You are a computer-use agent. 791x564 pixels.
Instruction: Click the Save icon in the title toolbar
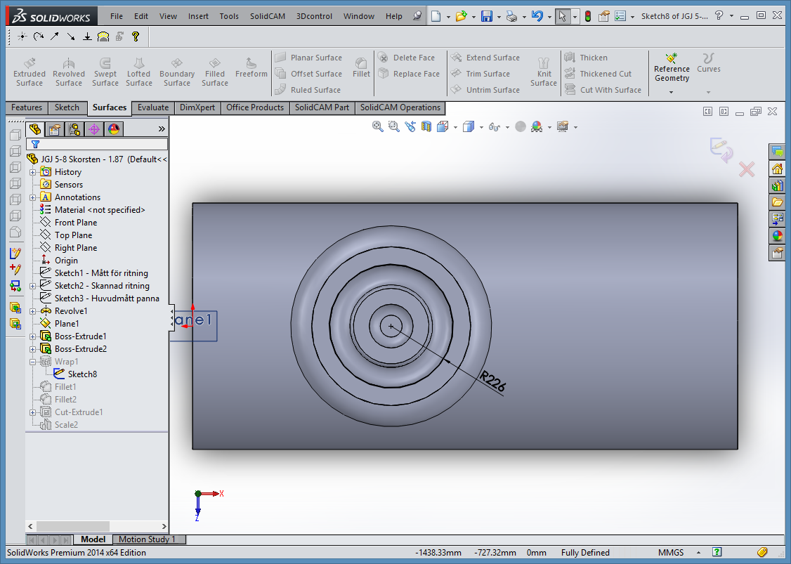[x=486, y=16]
